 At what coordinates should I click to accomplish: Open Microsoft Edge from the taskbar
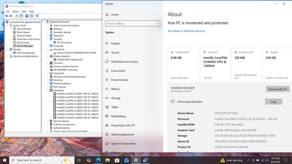[98, 160]
